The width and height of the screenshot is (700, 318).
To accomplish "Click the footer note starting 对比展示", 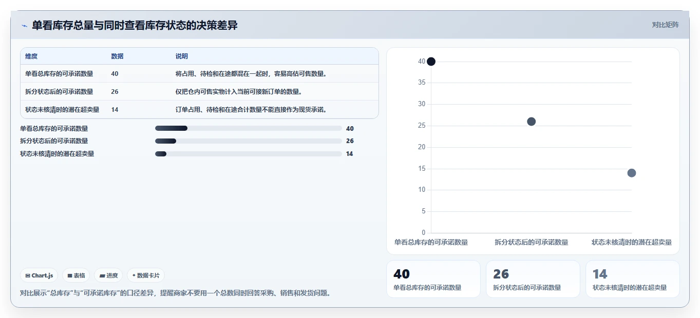I will (175, 293).
